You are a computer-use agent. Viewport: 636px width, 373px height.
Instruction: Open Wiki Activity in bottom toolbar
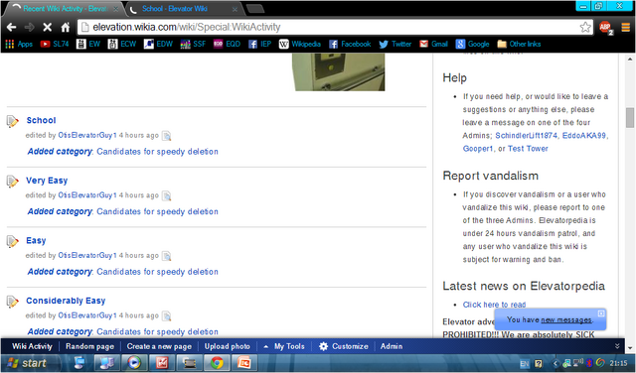32,346
